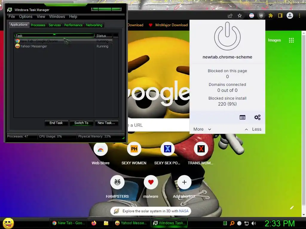The height and width of the screenshot is (229, 306).
Task: Switch to the Networking tab
Action: pos(94,25)
